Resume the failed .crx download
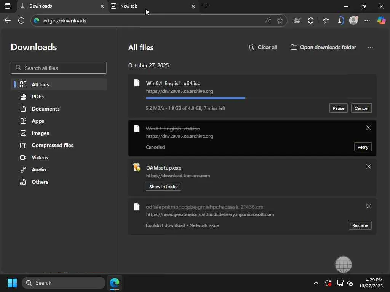390x292 pixels. pos(360,225)
